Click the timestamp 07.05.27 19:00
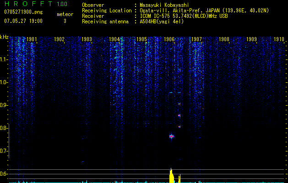288x183 pixels. click(x=23, y=21)
